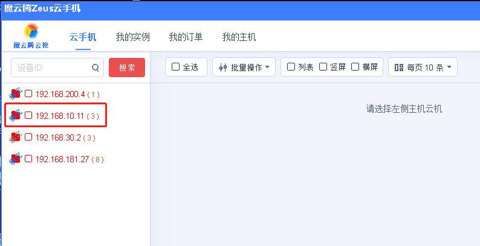Click the magnifier icon in device ID field

[96, 68]
